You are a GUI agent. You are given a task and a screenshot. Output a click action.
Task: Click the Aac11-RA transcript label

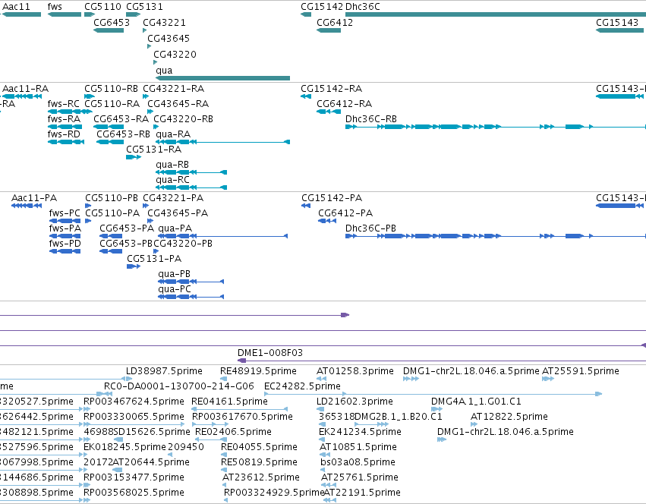coord(26,89)
